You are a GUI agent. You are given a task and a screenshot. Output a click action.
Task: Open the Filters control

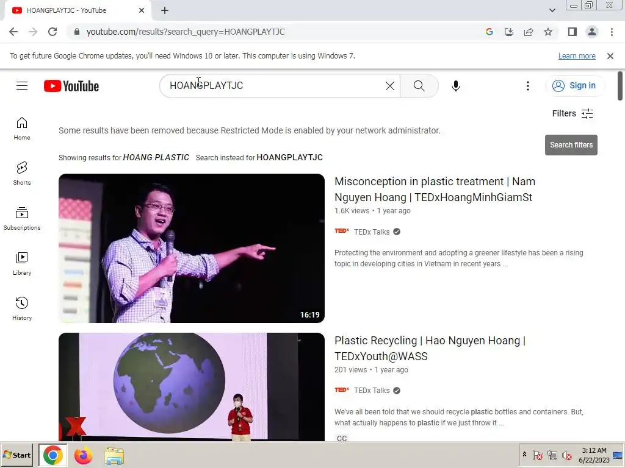573,113
